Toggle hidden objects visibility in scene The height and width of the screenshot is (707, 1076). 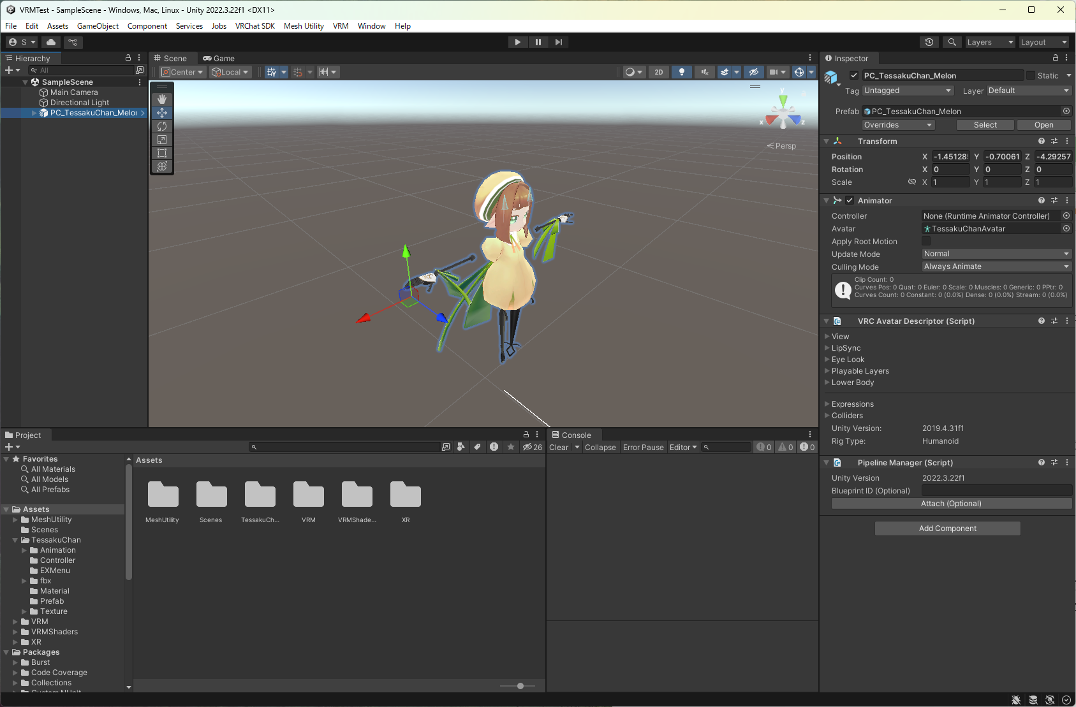pos(753,72)
